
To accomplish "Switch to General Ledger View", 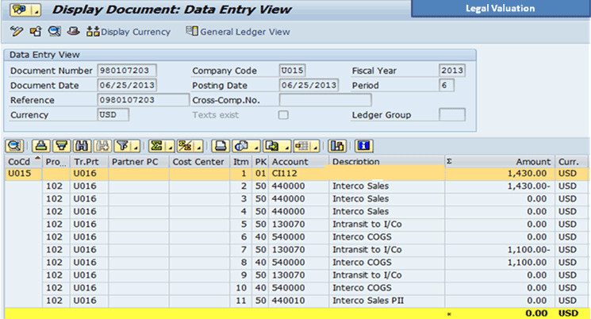I will pos(239,32).
